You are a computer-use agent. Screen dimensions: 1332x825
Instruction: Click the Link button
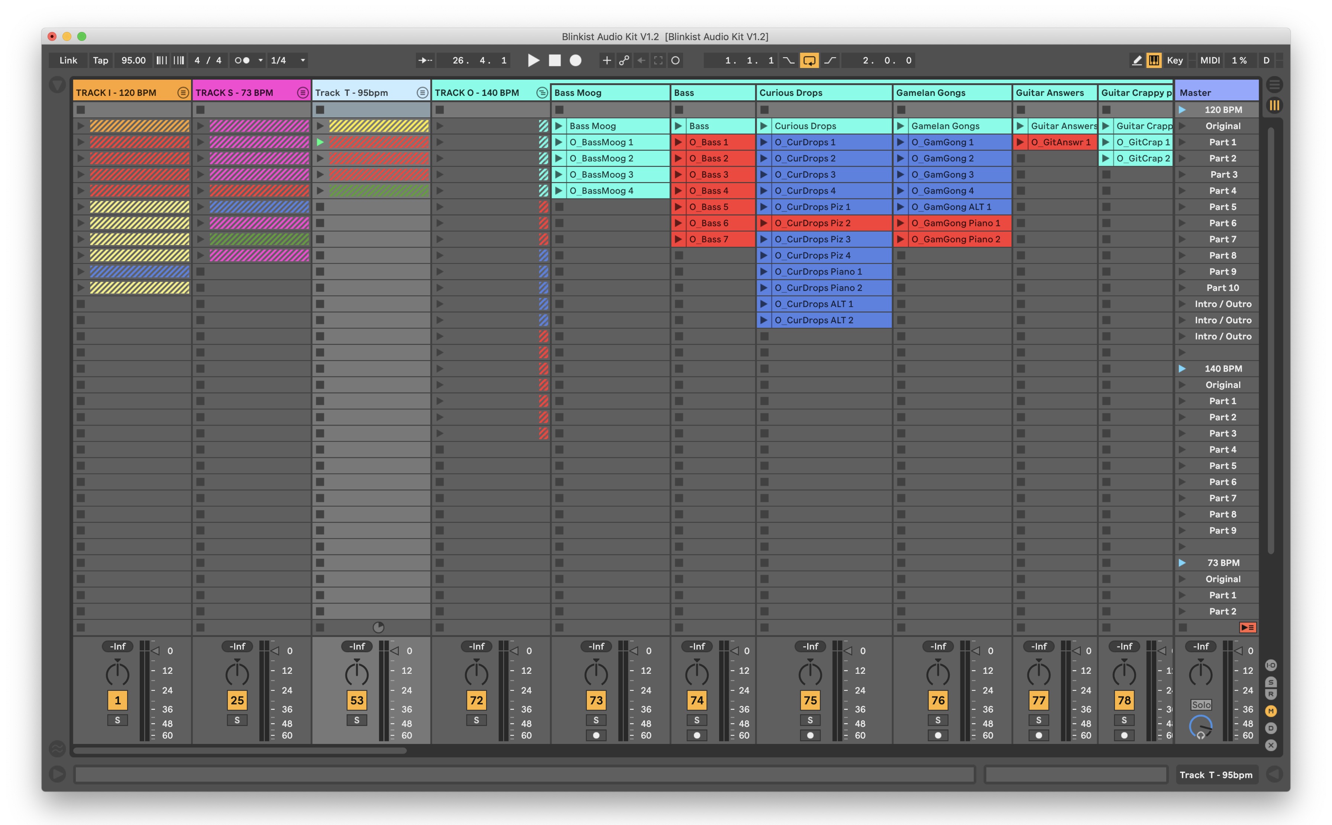[68, 61]
